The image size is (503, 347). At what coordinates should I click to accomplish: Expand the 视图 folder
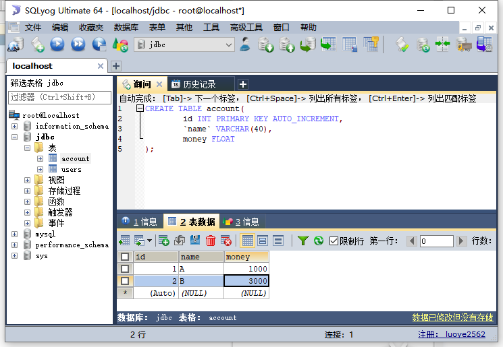click(x=27, y=180)
